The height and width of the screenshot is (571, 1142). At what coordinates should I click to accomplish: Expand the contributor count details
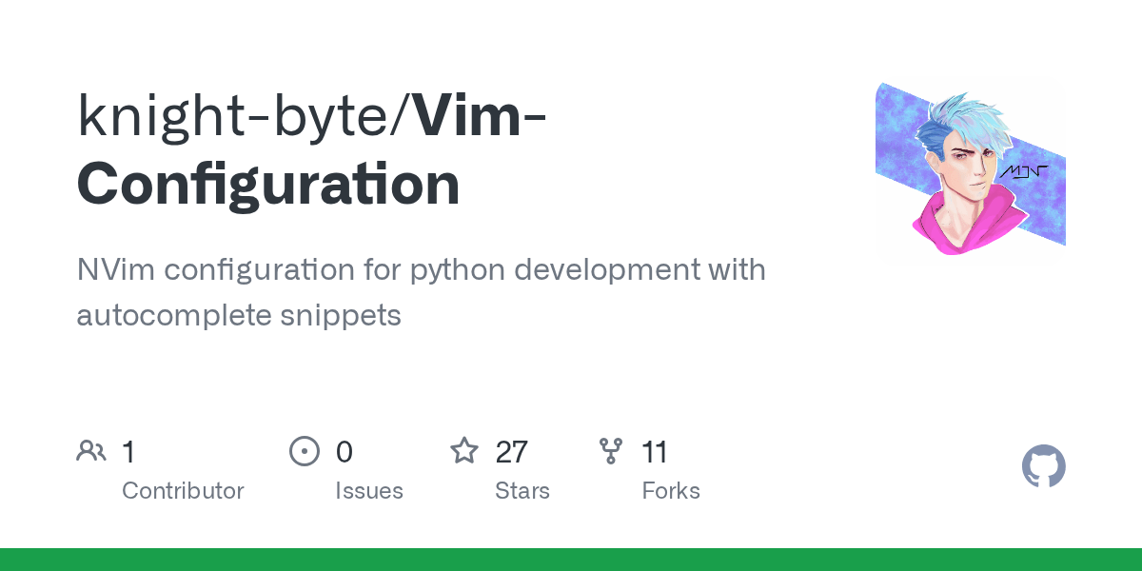coord(128,451)
